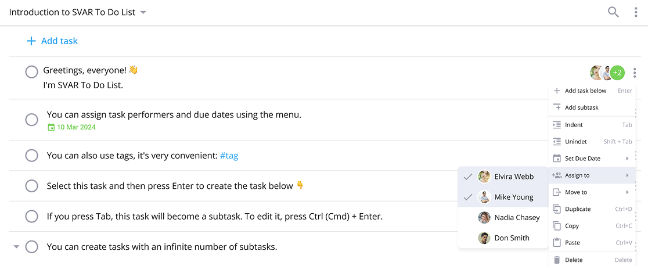The image size is (648, 266).
Task: Click the kebab menu on Greetings task
Action: tap(636, 73)
